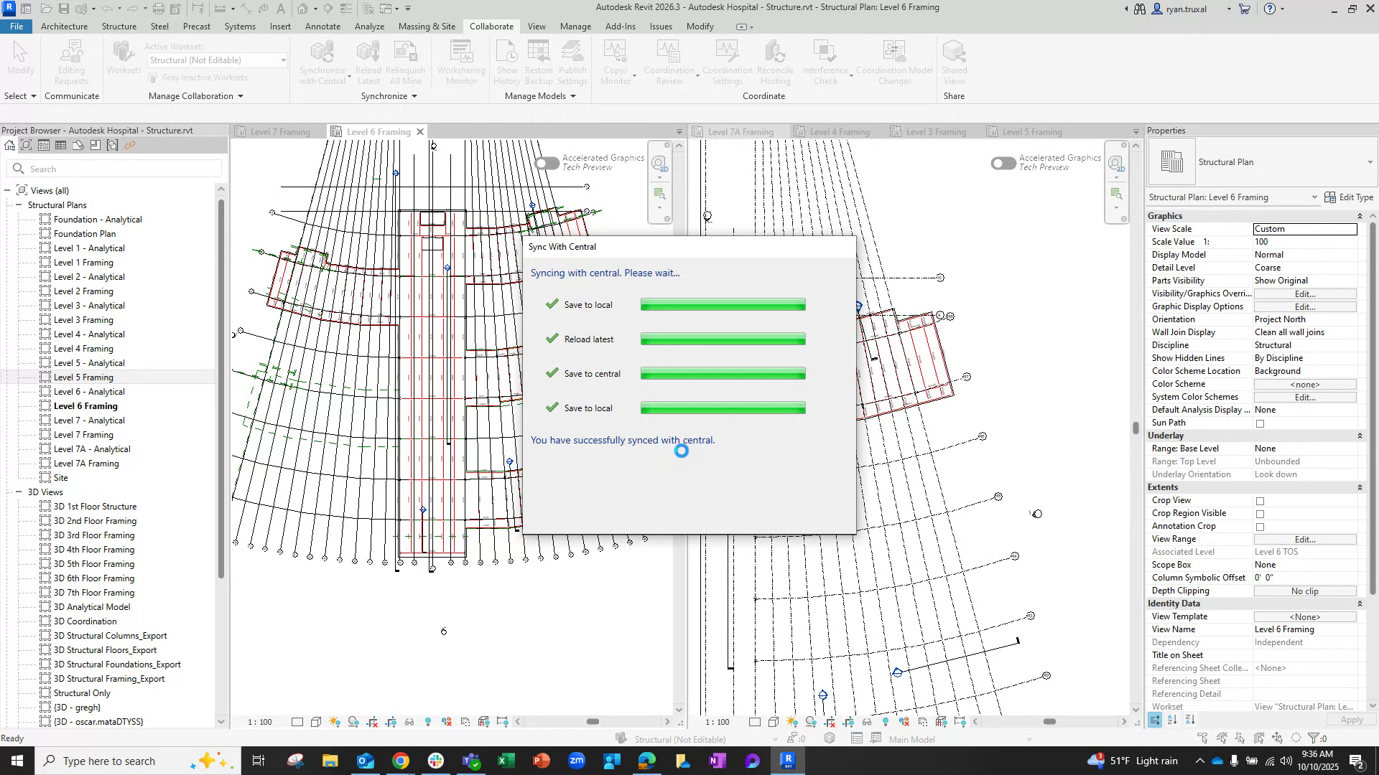Check the Annotation Crop box
1379x775 pixels.
(x=1259, y=526)
